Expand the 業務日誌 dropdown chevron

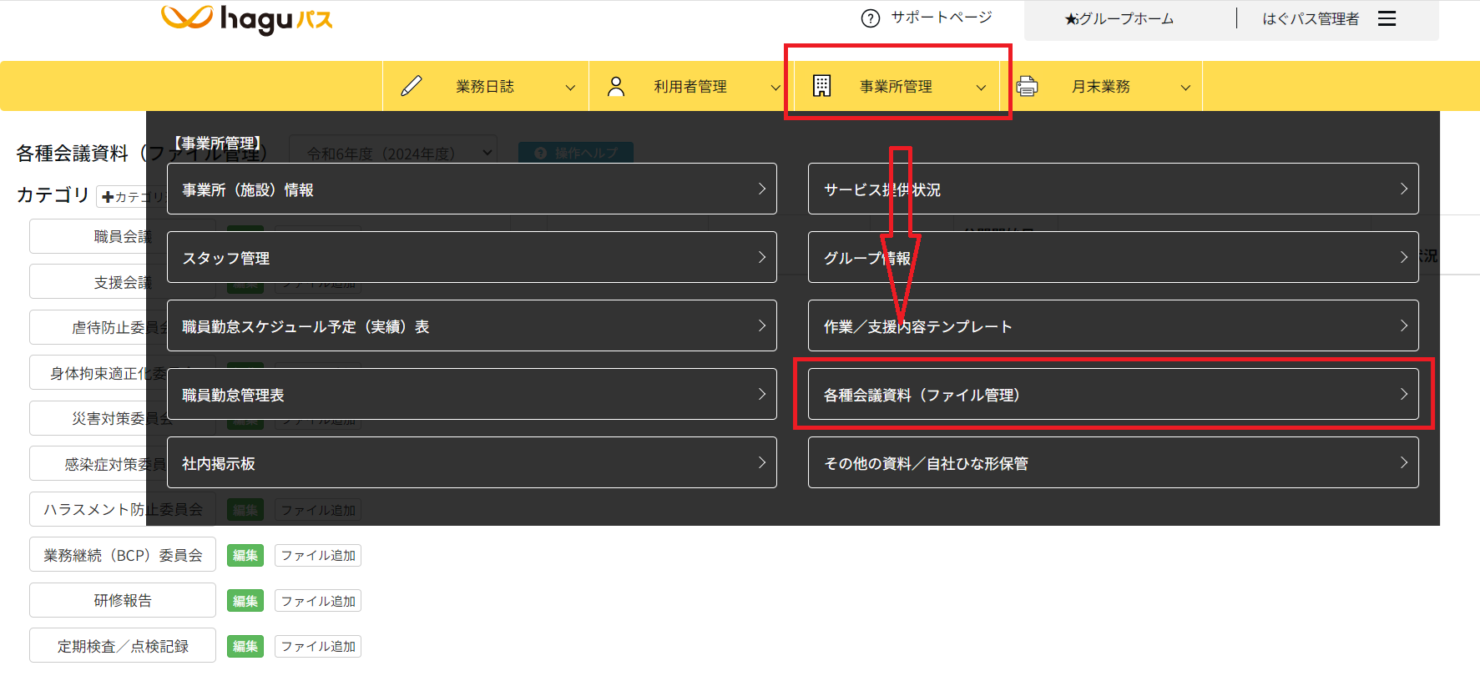coord(570,88)
